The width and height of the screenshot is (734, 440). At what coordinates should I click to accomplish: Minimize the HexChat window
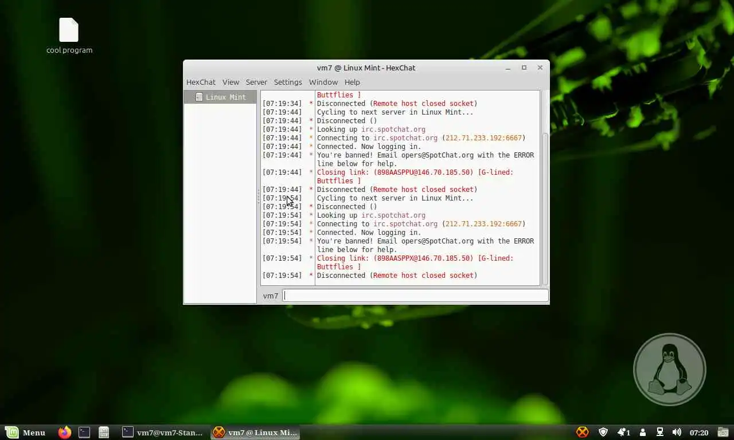(508, 68)
